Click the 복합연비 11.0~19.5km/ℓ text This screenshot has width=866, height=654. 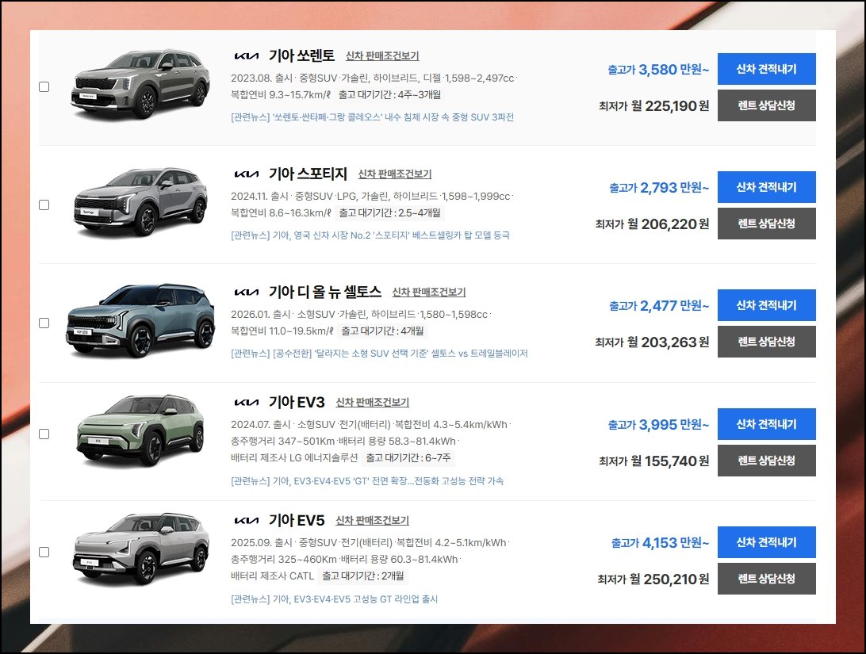pyautogui.click(x=282, y=331)
